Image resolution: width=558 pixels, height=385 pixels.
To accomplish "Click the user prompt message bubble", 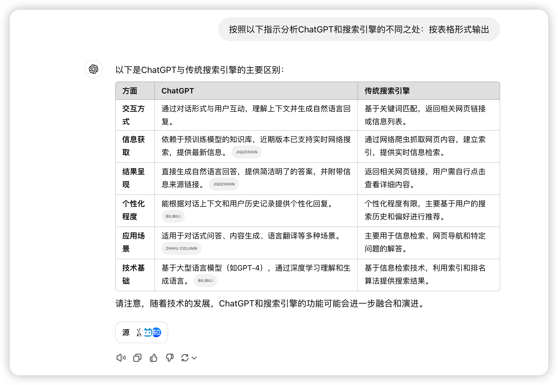I will click(359, 29).
